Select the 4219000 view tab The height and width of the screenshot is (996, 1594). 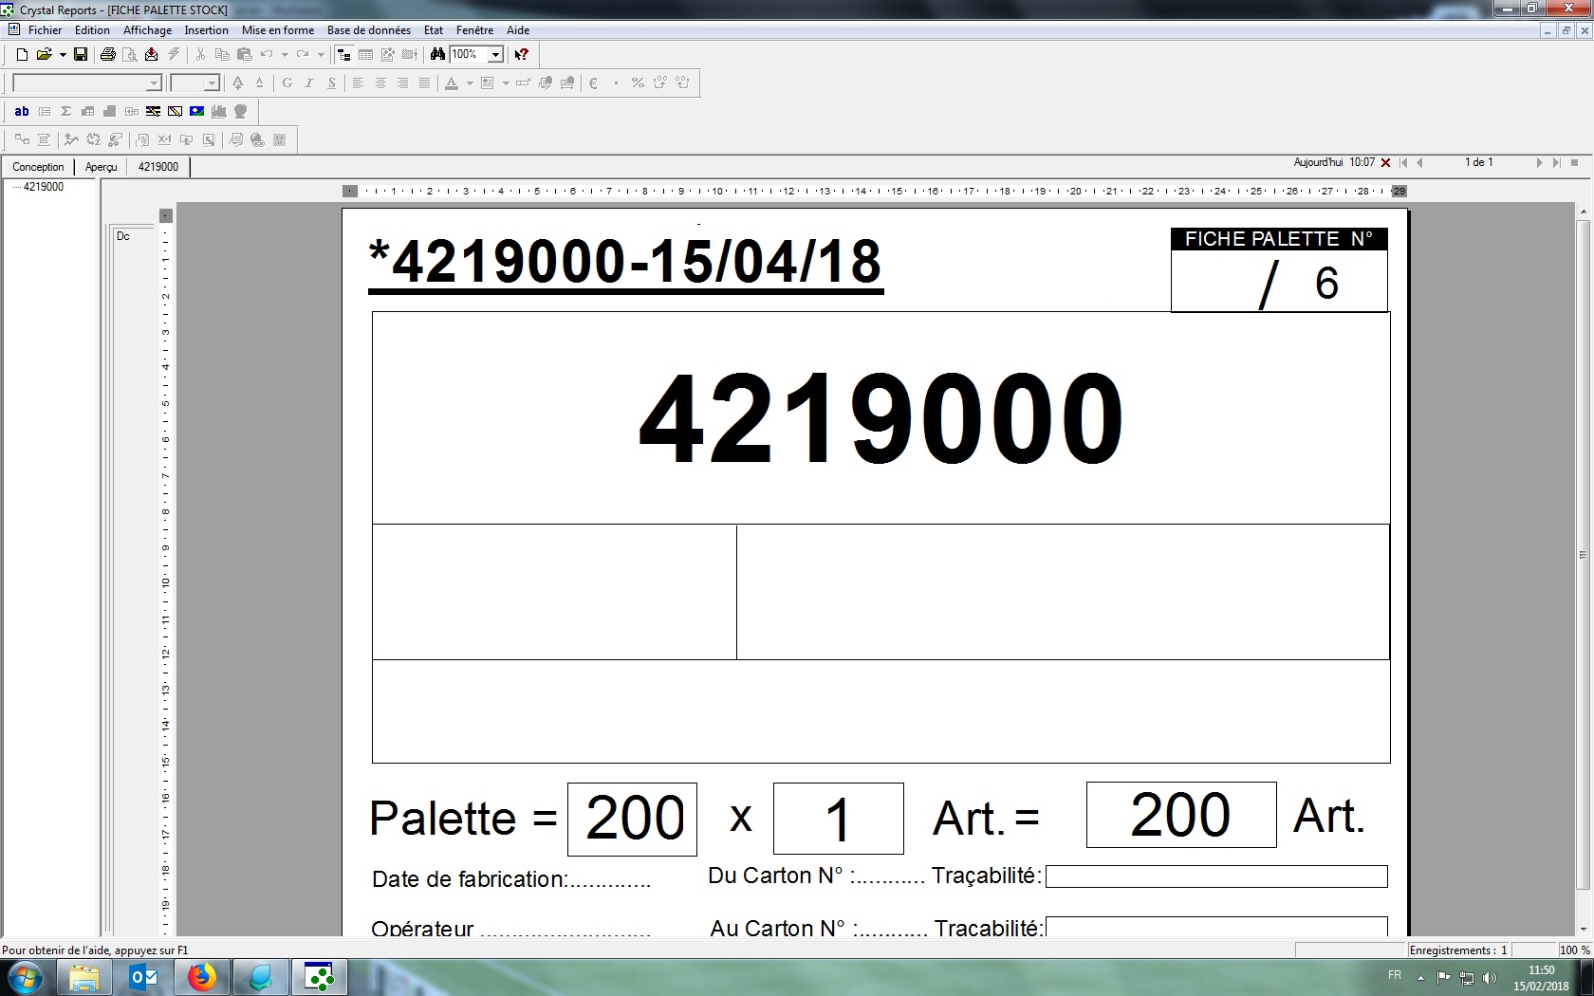(x=158, y=167)
